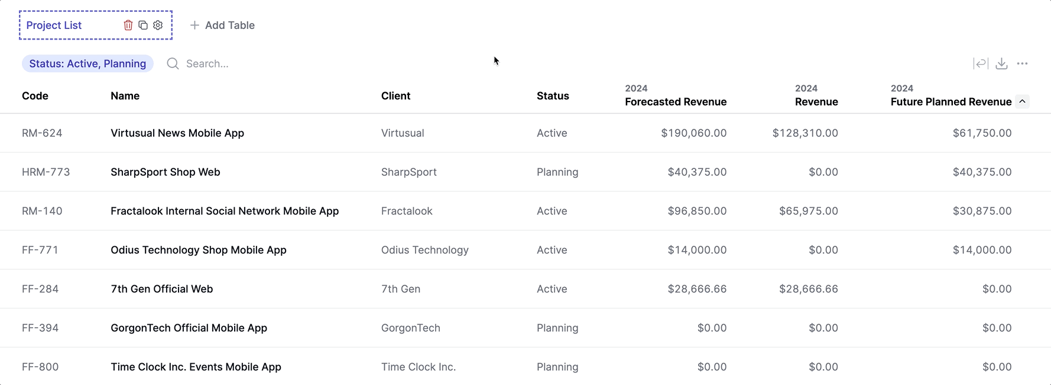Open the Status: Active, Planning filter

87,64
